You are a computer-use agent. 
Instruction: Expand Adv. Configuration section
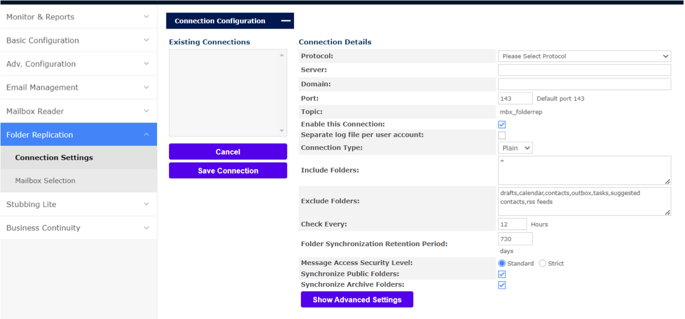(78, 64)
